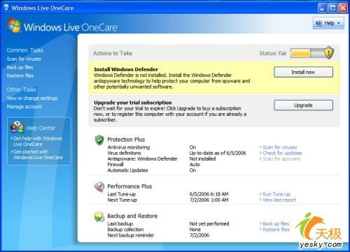Image resolution: width=350 pixels, height=252 pixels.
Task: Click the Help Center people icon
Action: pos(17,127)
